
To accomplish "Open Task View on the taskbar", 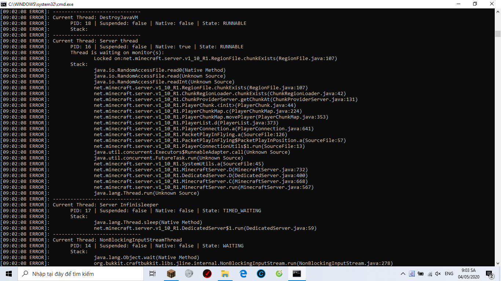I will tap(153, 274).
